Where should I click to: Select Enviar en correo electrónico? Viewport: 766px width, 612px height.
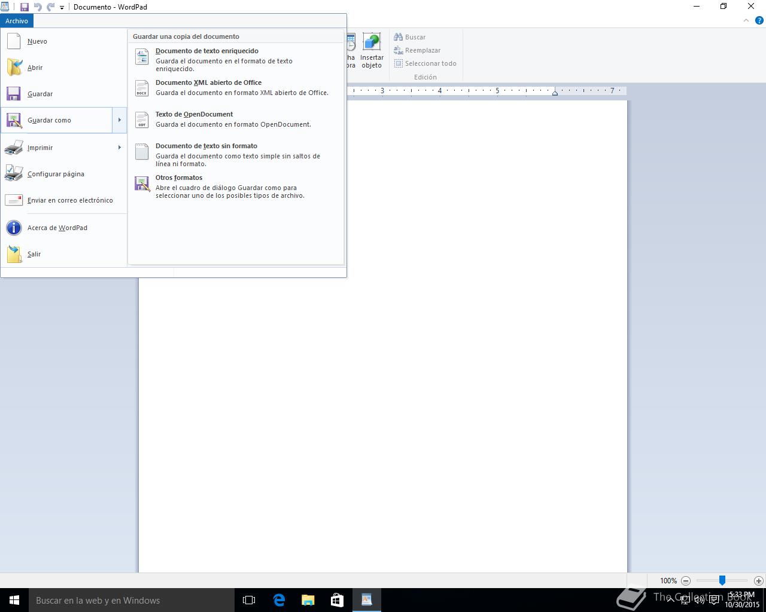pyautogui.click(x=63, y=200)
